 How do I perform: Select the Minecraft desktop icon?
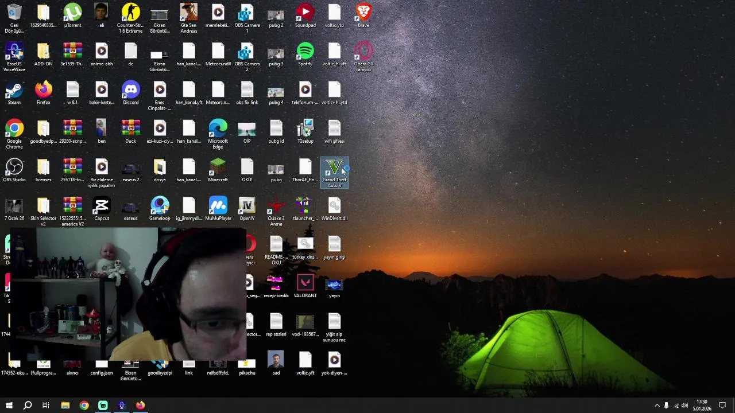(218, 170)
